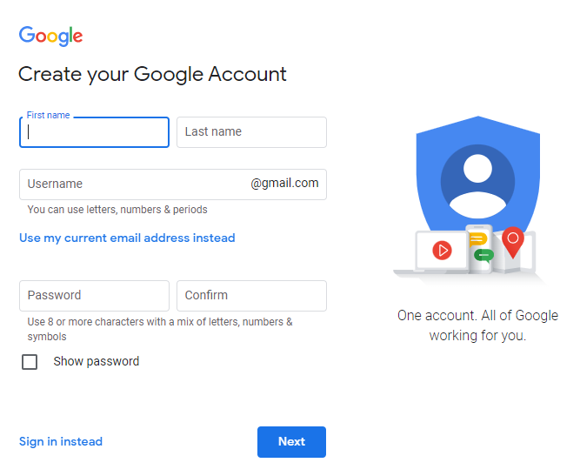Click the yellow chat bubble icon
Screen dimensions: 580x476
pos(477,239)
